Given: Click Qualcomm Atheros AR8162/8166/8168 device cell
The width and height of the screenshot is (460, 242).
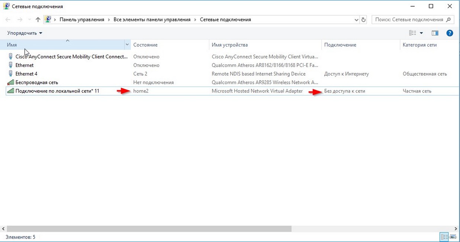Looking at the screenshot, I should (x=265, y=65).
